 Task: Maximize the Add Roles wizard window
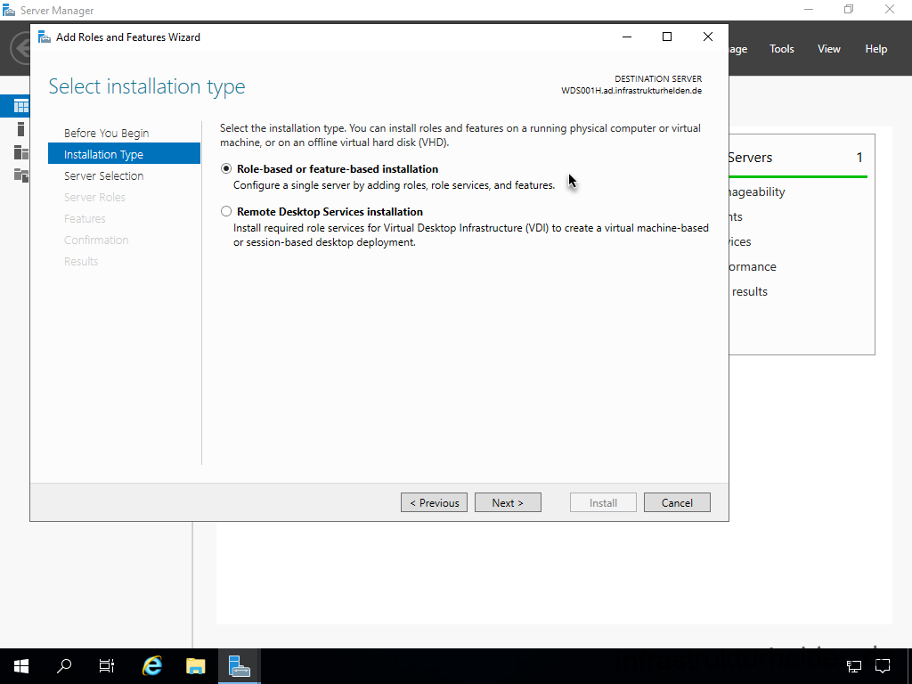pyautogui.click(x=667, y=37)
